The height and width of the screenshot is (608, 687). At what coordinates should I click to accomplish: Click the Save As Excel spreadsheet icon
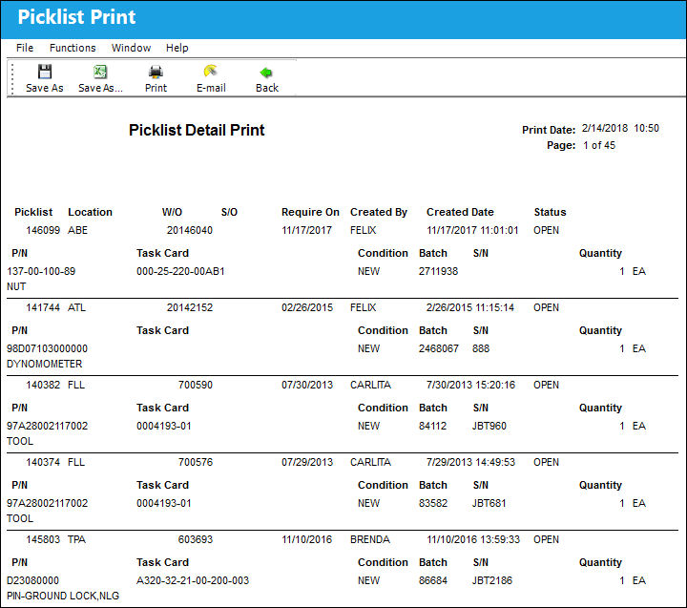click(100, 72)
